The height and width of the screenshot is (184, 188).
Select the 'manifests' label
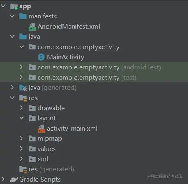pyautogui.click(x=42, y=16)
